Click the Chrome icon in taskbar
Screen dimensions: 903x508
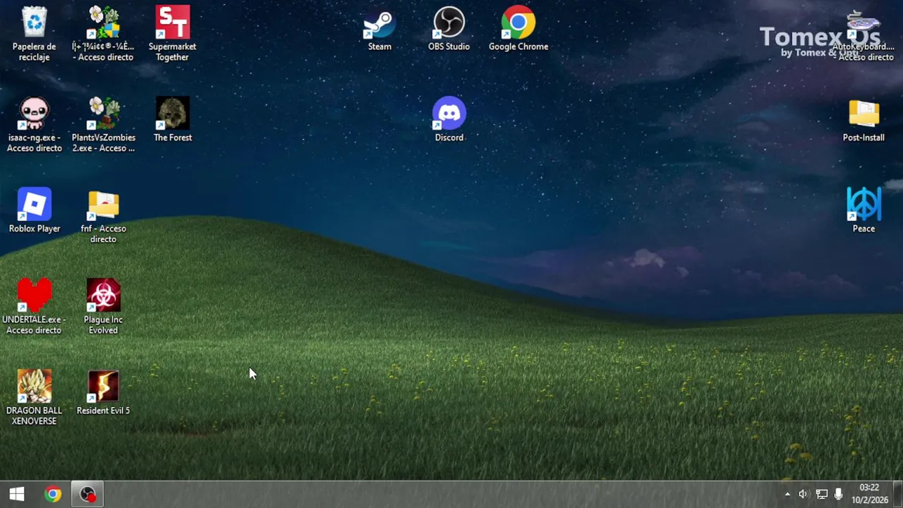point(53,495)
